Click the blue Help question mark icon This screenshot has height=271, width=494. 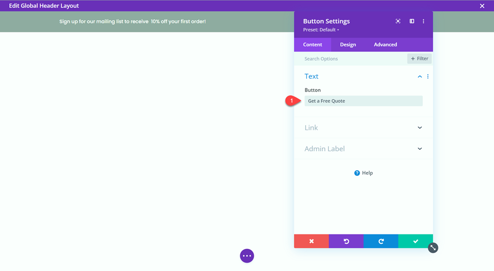click(357, 173)
